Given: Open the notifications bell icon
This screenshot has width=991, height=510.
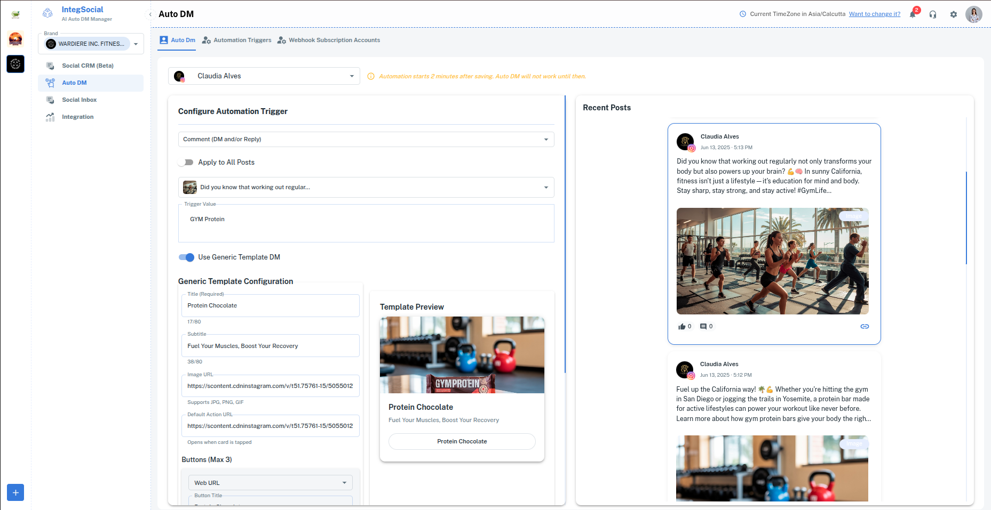Looking at the screenshot, I should pyautogui.click(x=913, y=14).
